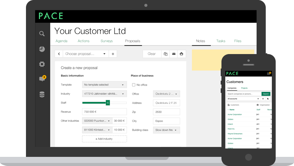The height and width of the screenshot is (166, 294).
Task: Open the hamburger menu on the phone
Action: (269, 73)
